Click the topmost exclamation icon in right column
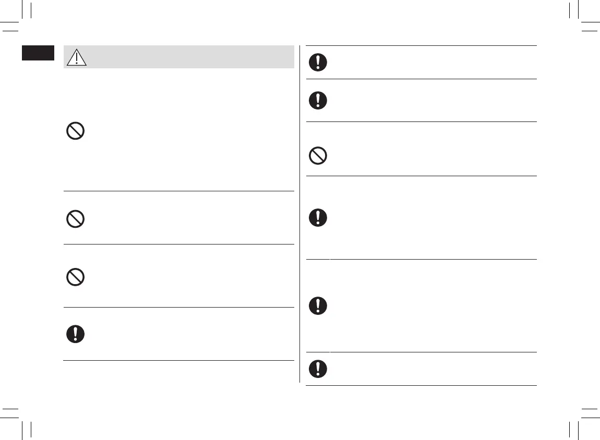Screen dimensions: 600x440 (318, 63)
